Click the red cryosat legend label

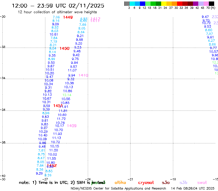146,183
